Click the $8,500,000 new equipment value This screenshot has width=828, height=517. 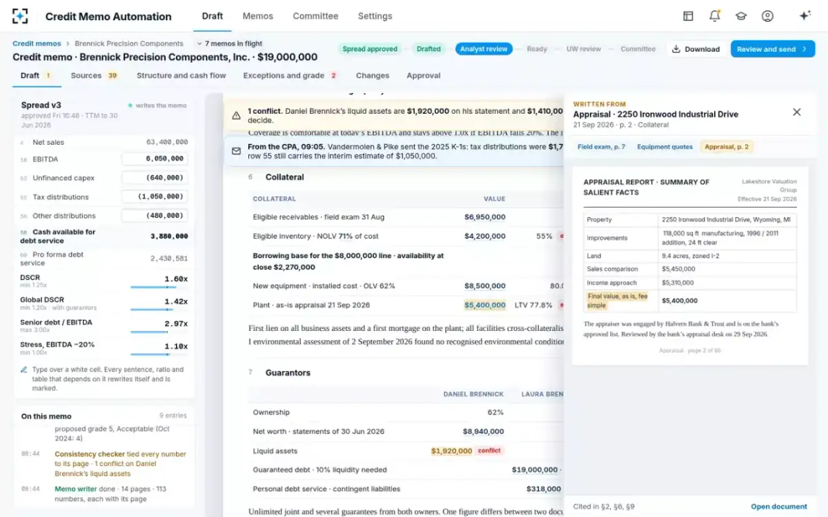tap(485, 286)
